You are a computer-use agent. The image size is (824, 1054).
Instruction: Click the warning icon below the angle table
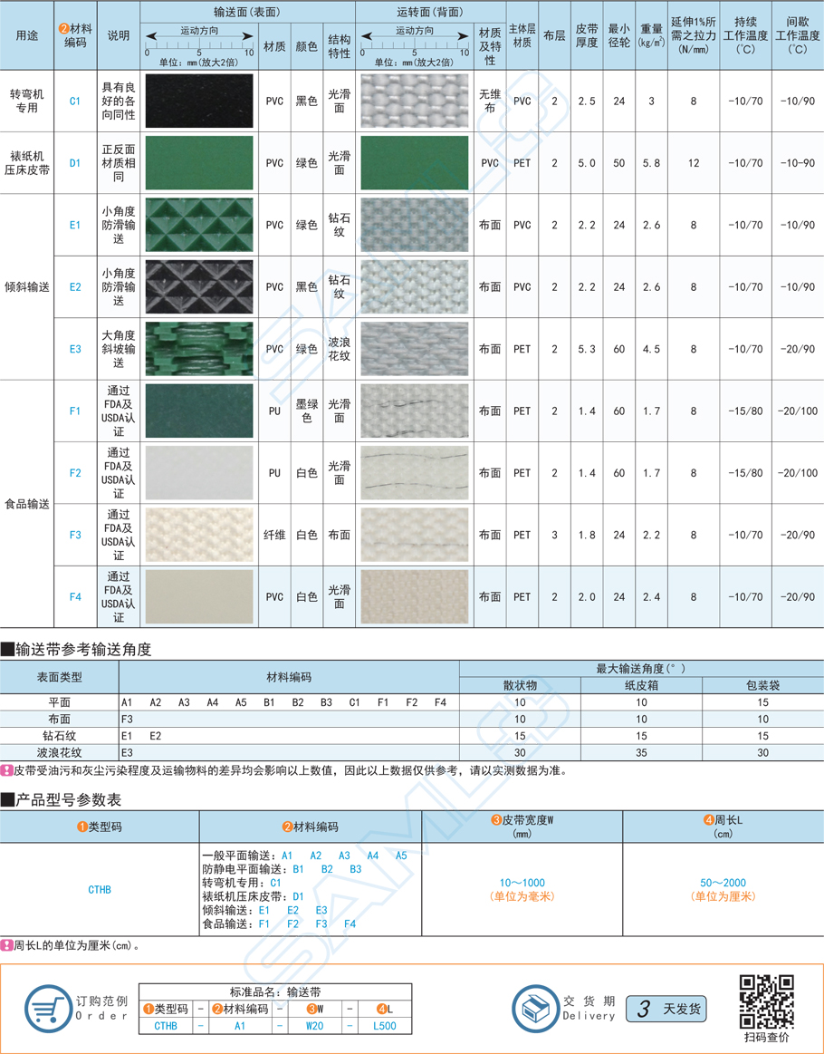tap(9, 768)
